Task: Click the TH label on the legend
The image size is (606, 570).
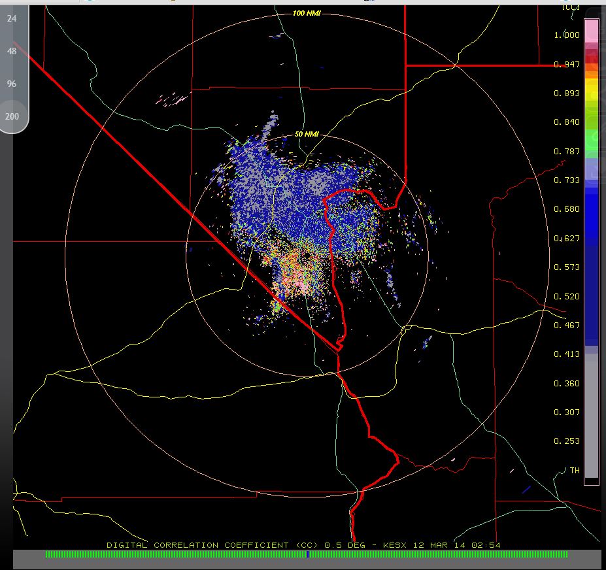Action: [575, 470]
